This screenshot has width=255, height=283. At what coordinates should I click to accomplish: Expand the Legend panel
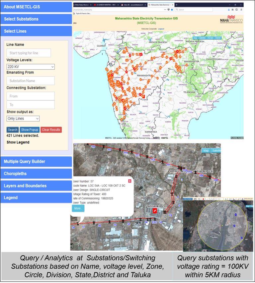(36, 197)
